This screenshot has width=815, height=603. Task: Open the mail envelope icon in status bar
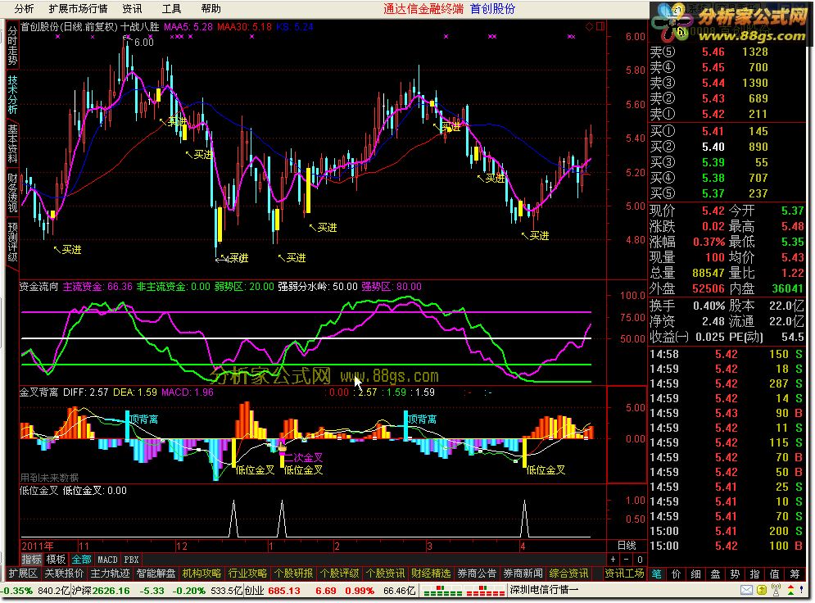746,590
